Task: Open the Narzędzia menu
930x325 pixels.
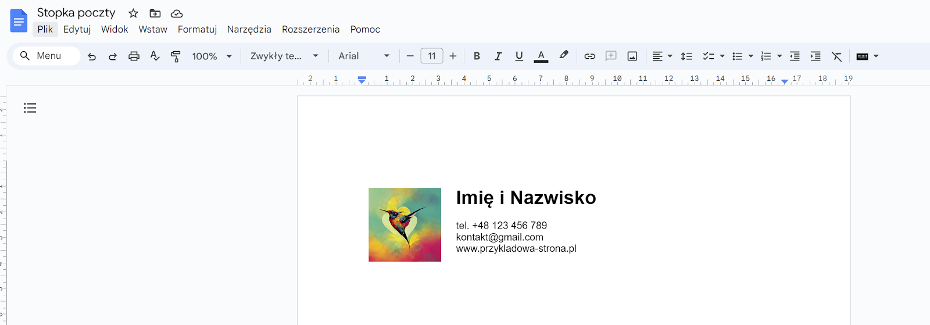Action: click(249, 29)
